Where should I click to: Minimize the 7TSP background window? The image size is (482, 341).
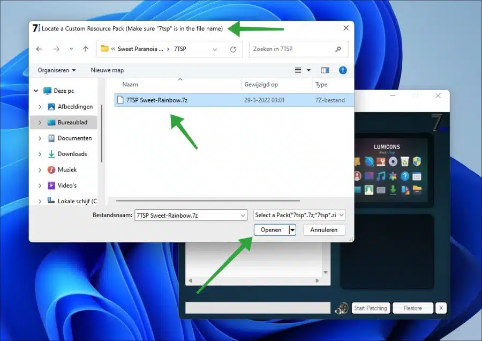tap(393, 96)
